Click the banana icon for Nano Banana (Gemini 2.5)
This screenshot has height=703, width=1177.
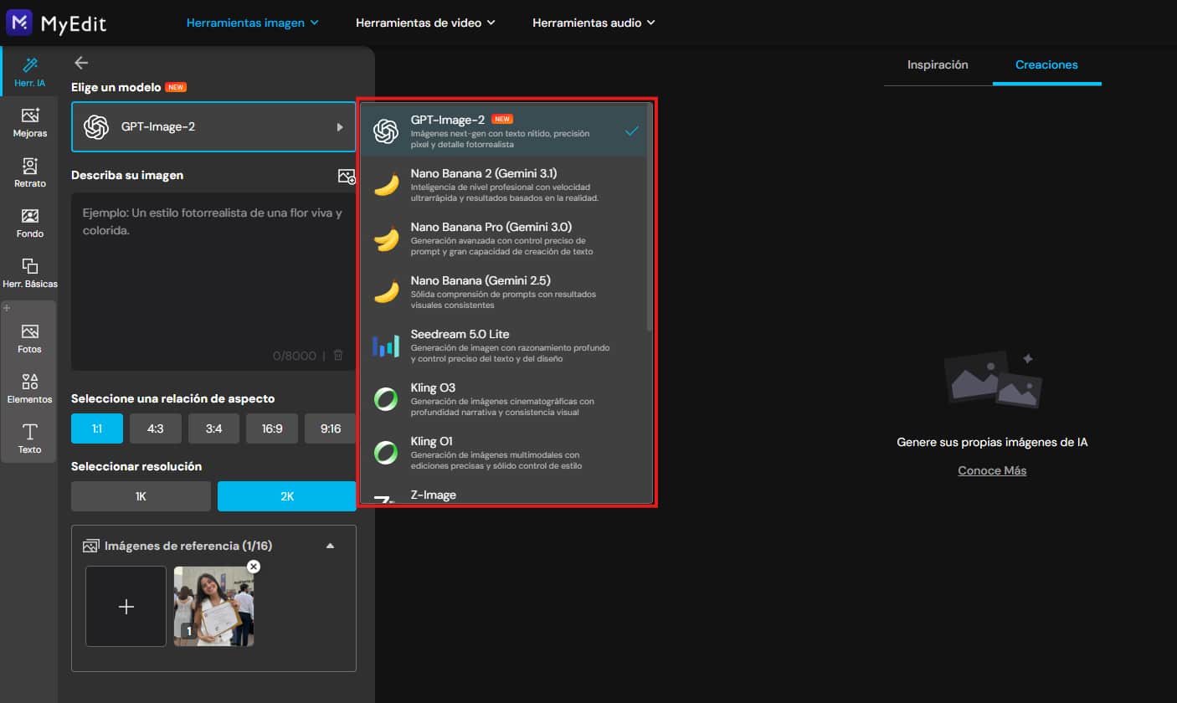pyautogui.click(x=386, y=292)
